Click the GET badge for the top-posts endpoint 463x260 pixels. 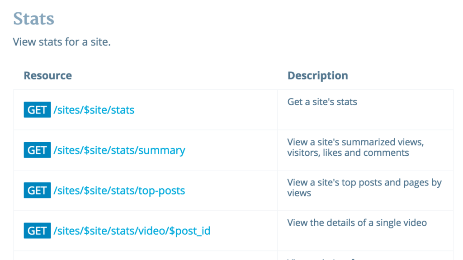[37, 190]
